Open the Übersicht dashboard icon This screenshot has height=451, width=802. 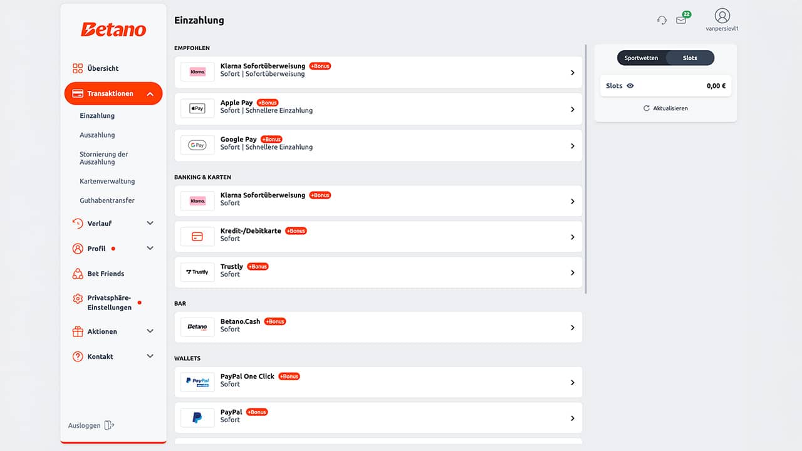(x=78, y=68)
